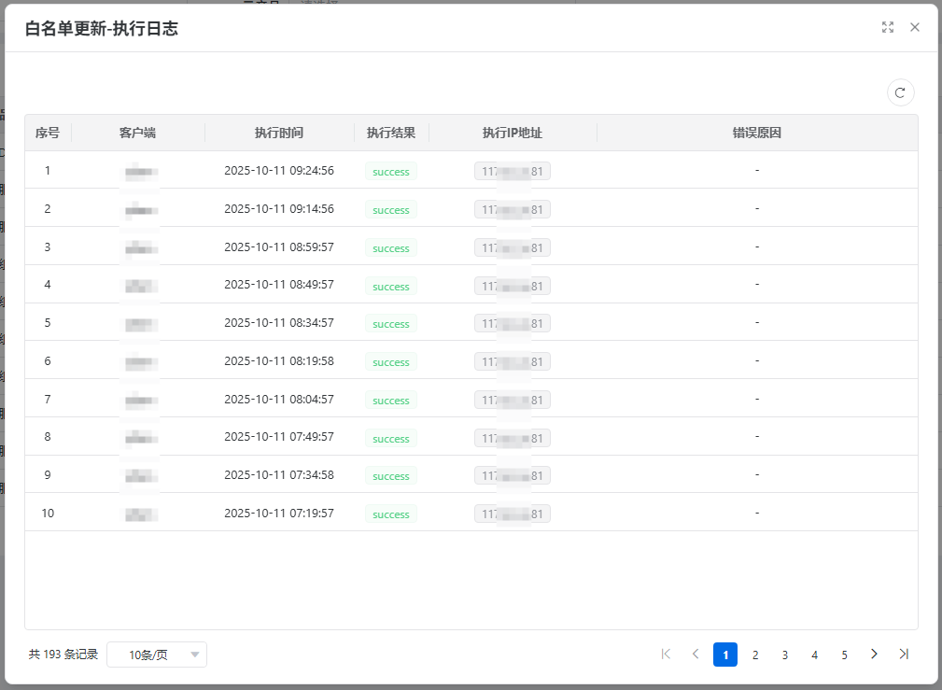Select the row executed at 09:14:56

279,209
